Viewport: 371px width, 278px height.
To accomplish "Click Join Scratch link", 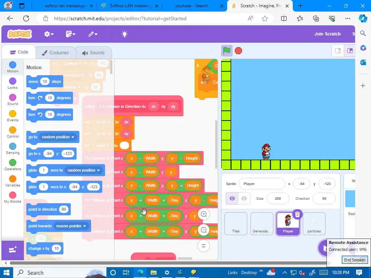I will tap(327, 34).
